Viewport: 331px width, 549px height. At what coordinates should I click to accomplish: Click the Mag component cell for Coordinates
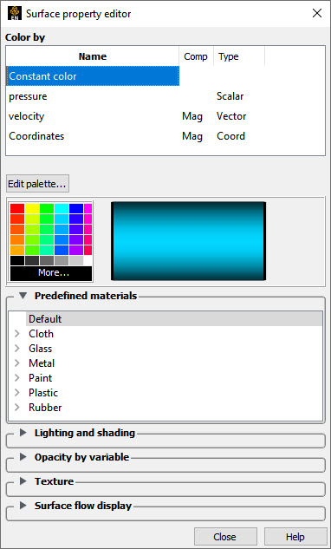click(x=192, y=136)
